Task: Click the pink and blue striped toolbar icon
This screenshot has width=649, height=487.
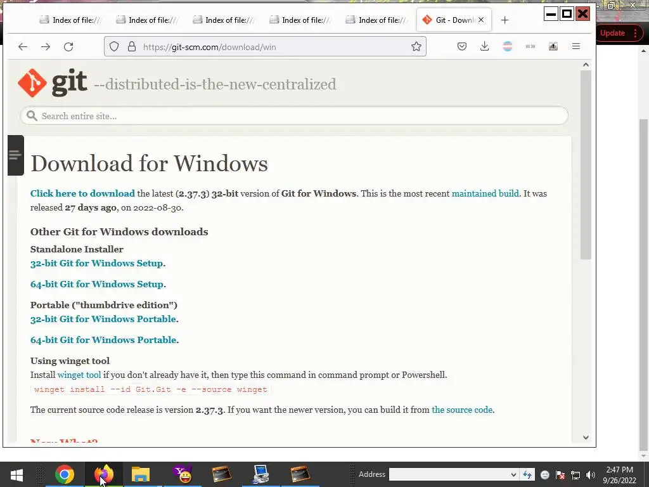Action: coord(508,46)
